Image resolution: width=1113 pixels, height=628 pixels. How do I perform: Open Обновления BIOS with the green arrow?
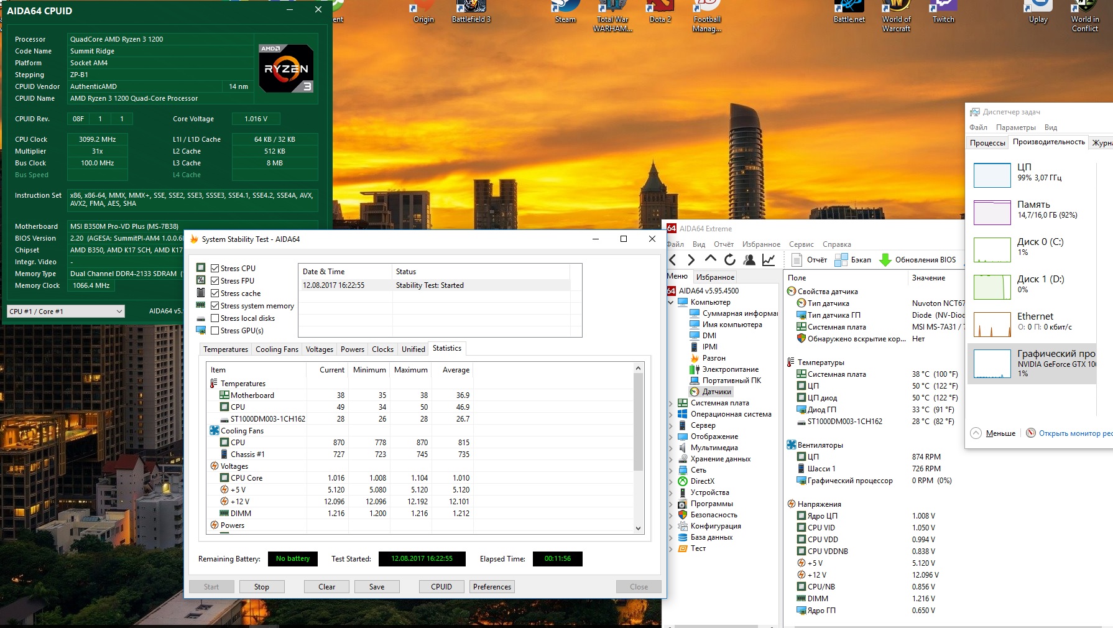(x=918, y=260)
